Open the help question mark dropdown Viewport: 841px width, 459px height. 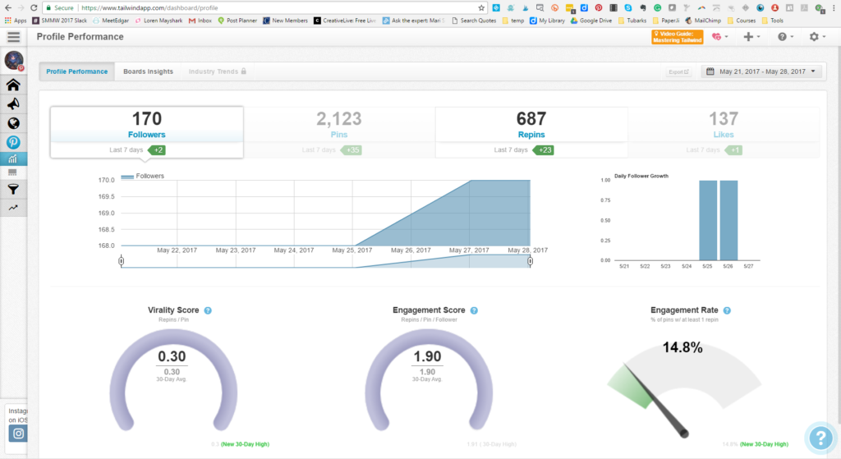point(785,37)
